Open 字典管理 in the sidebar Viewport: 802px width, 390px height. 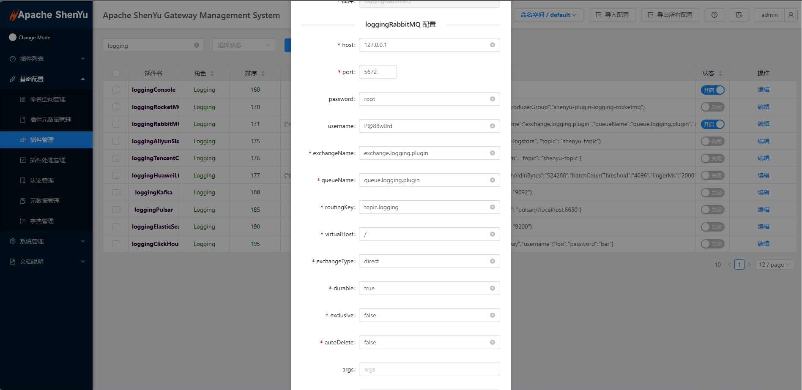(41, 221)
